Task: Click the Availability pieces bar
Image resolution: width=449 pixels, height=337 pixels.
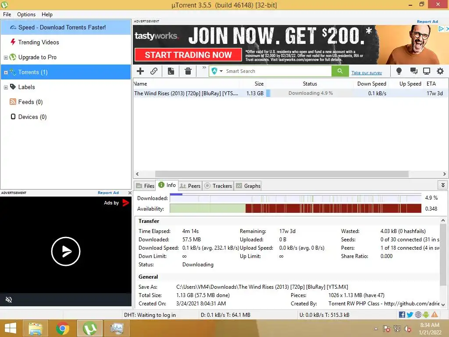Action: 296,208
